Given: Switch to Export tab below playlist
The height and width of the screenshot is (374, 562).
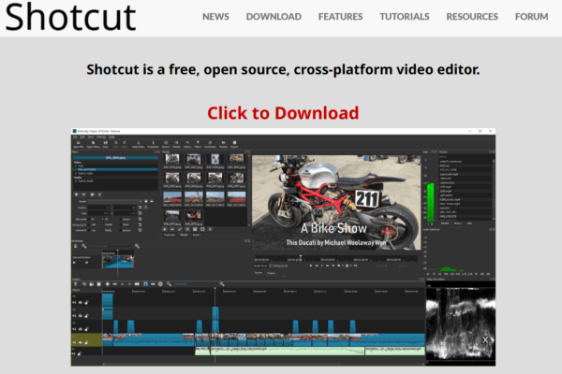Looking at the screenshot, I should click(197, 235).
